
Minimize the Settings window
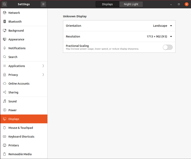point(171,4)
